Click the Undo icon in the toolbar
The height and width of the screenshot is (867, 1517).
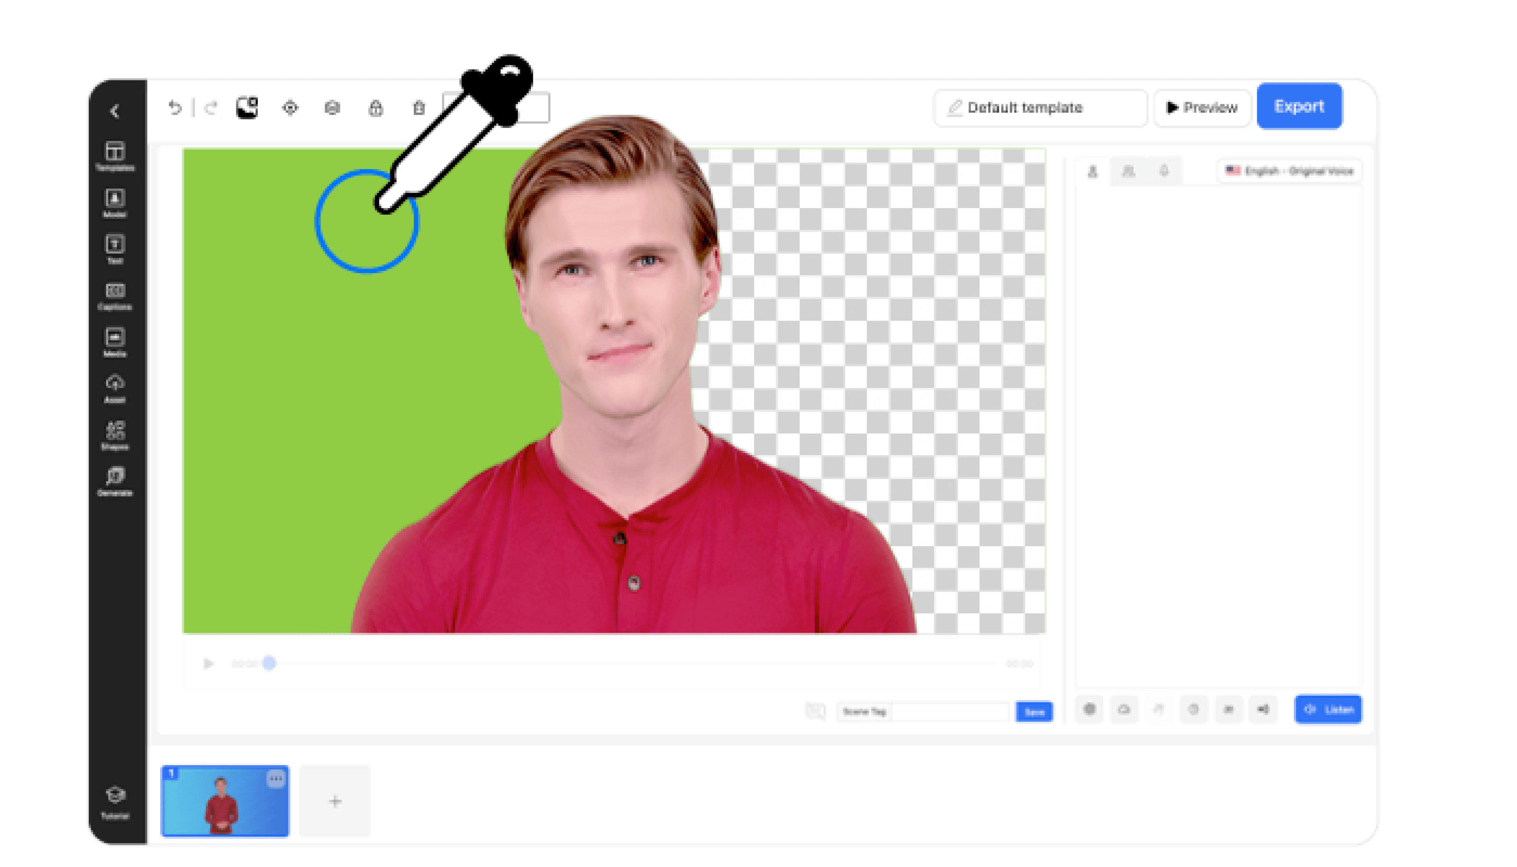(174, 107)
